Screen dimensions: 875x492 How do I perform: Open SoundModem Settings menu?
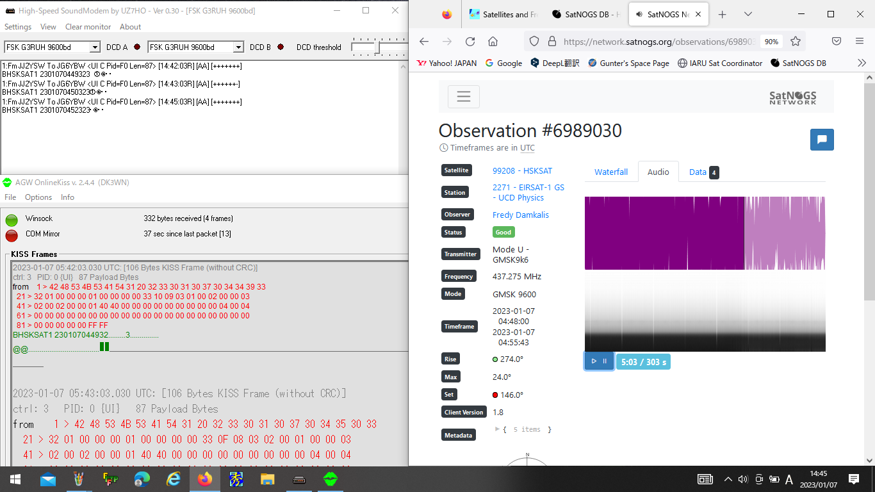[18, 27]
